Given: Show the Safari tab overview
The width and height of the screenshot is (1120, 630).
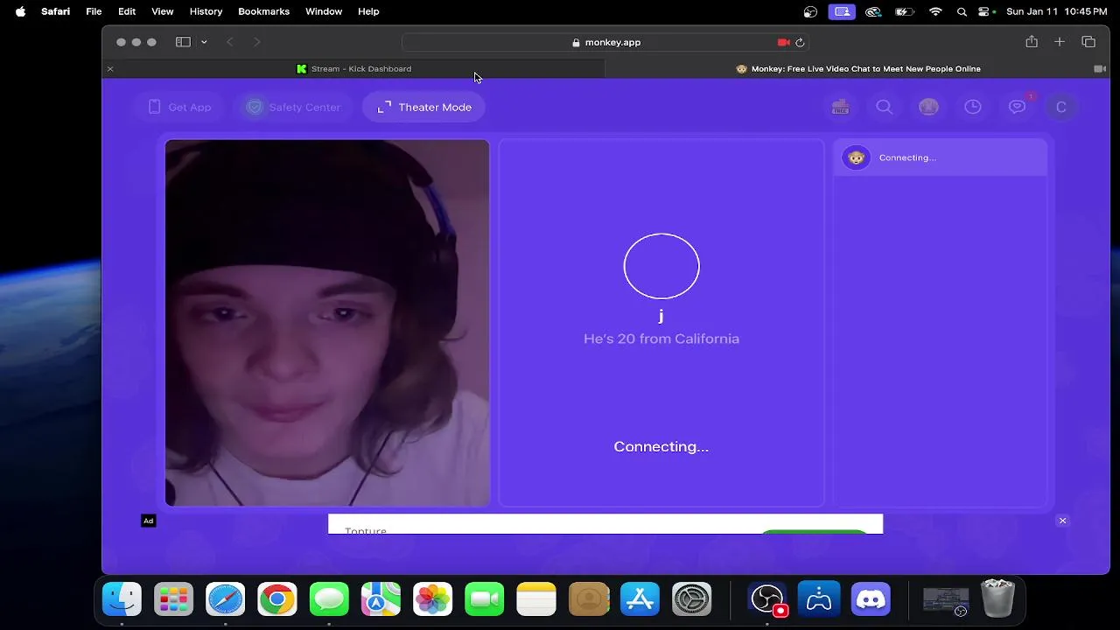Looking at the screenshot, I should 1088,42.
